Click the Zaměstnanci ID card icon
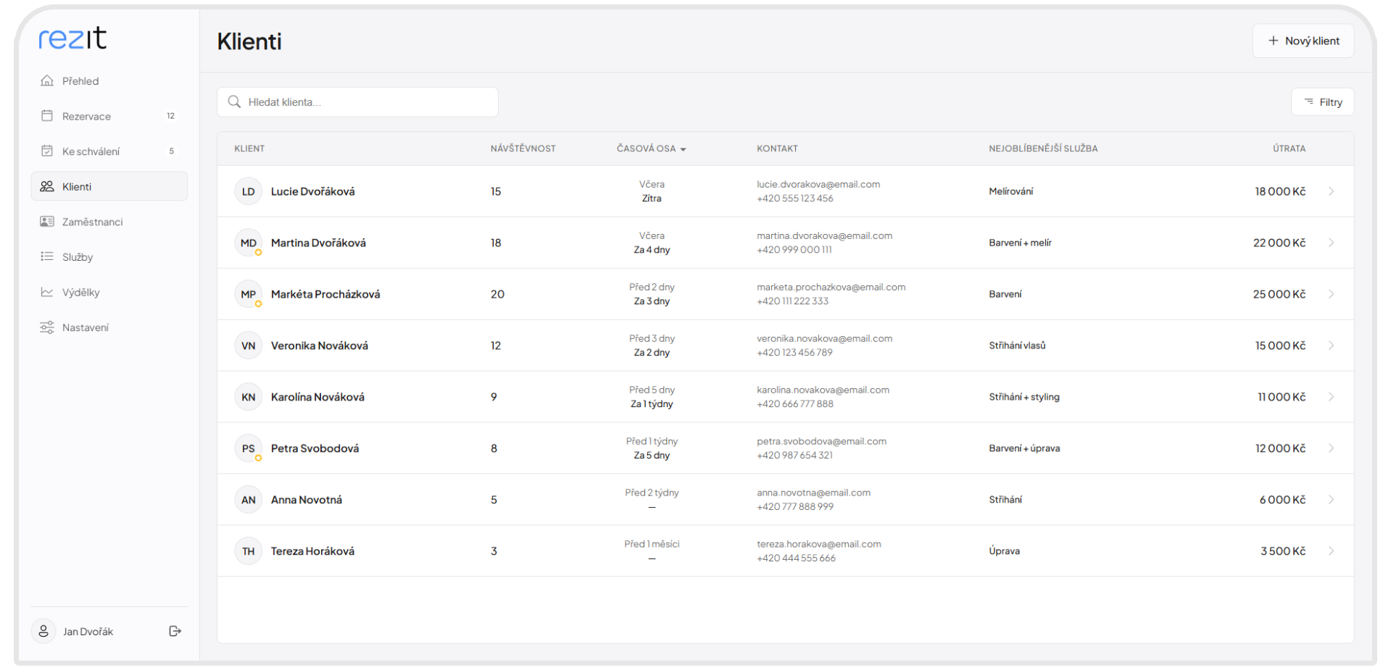The height and width of the screenshot is (670, 1391). (x=47, y=222)
